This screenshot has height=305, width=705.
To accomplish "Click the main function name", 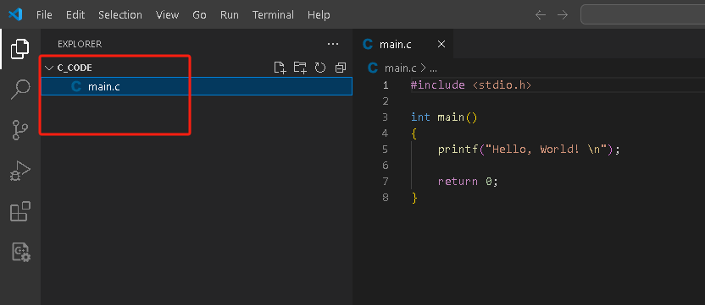I will [451, 117].
